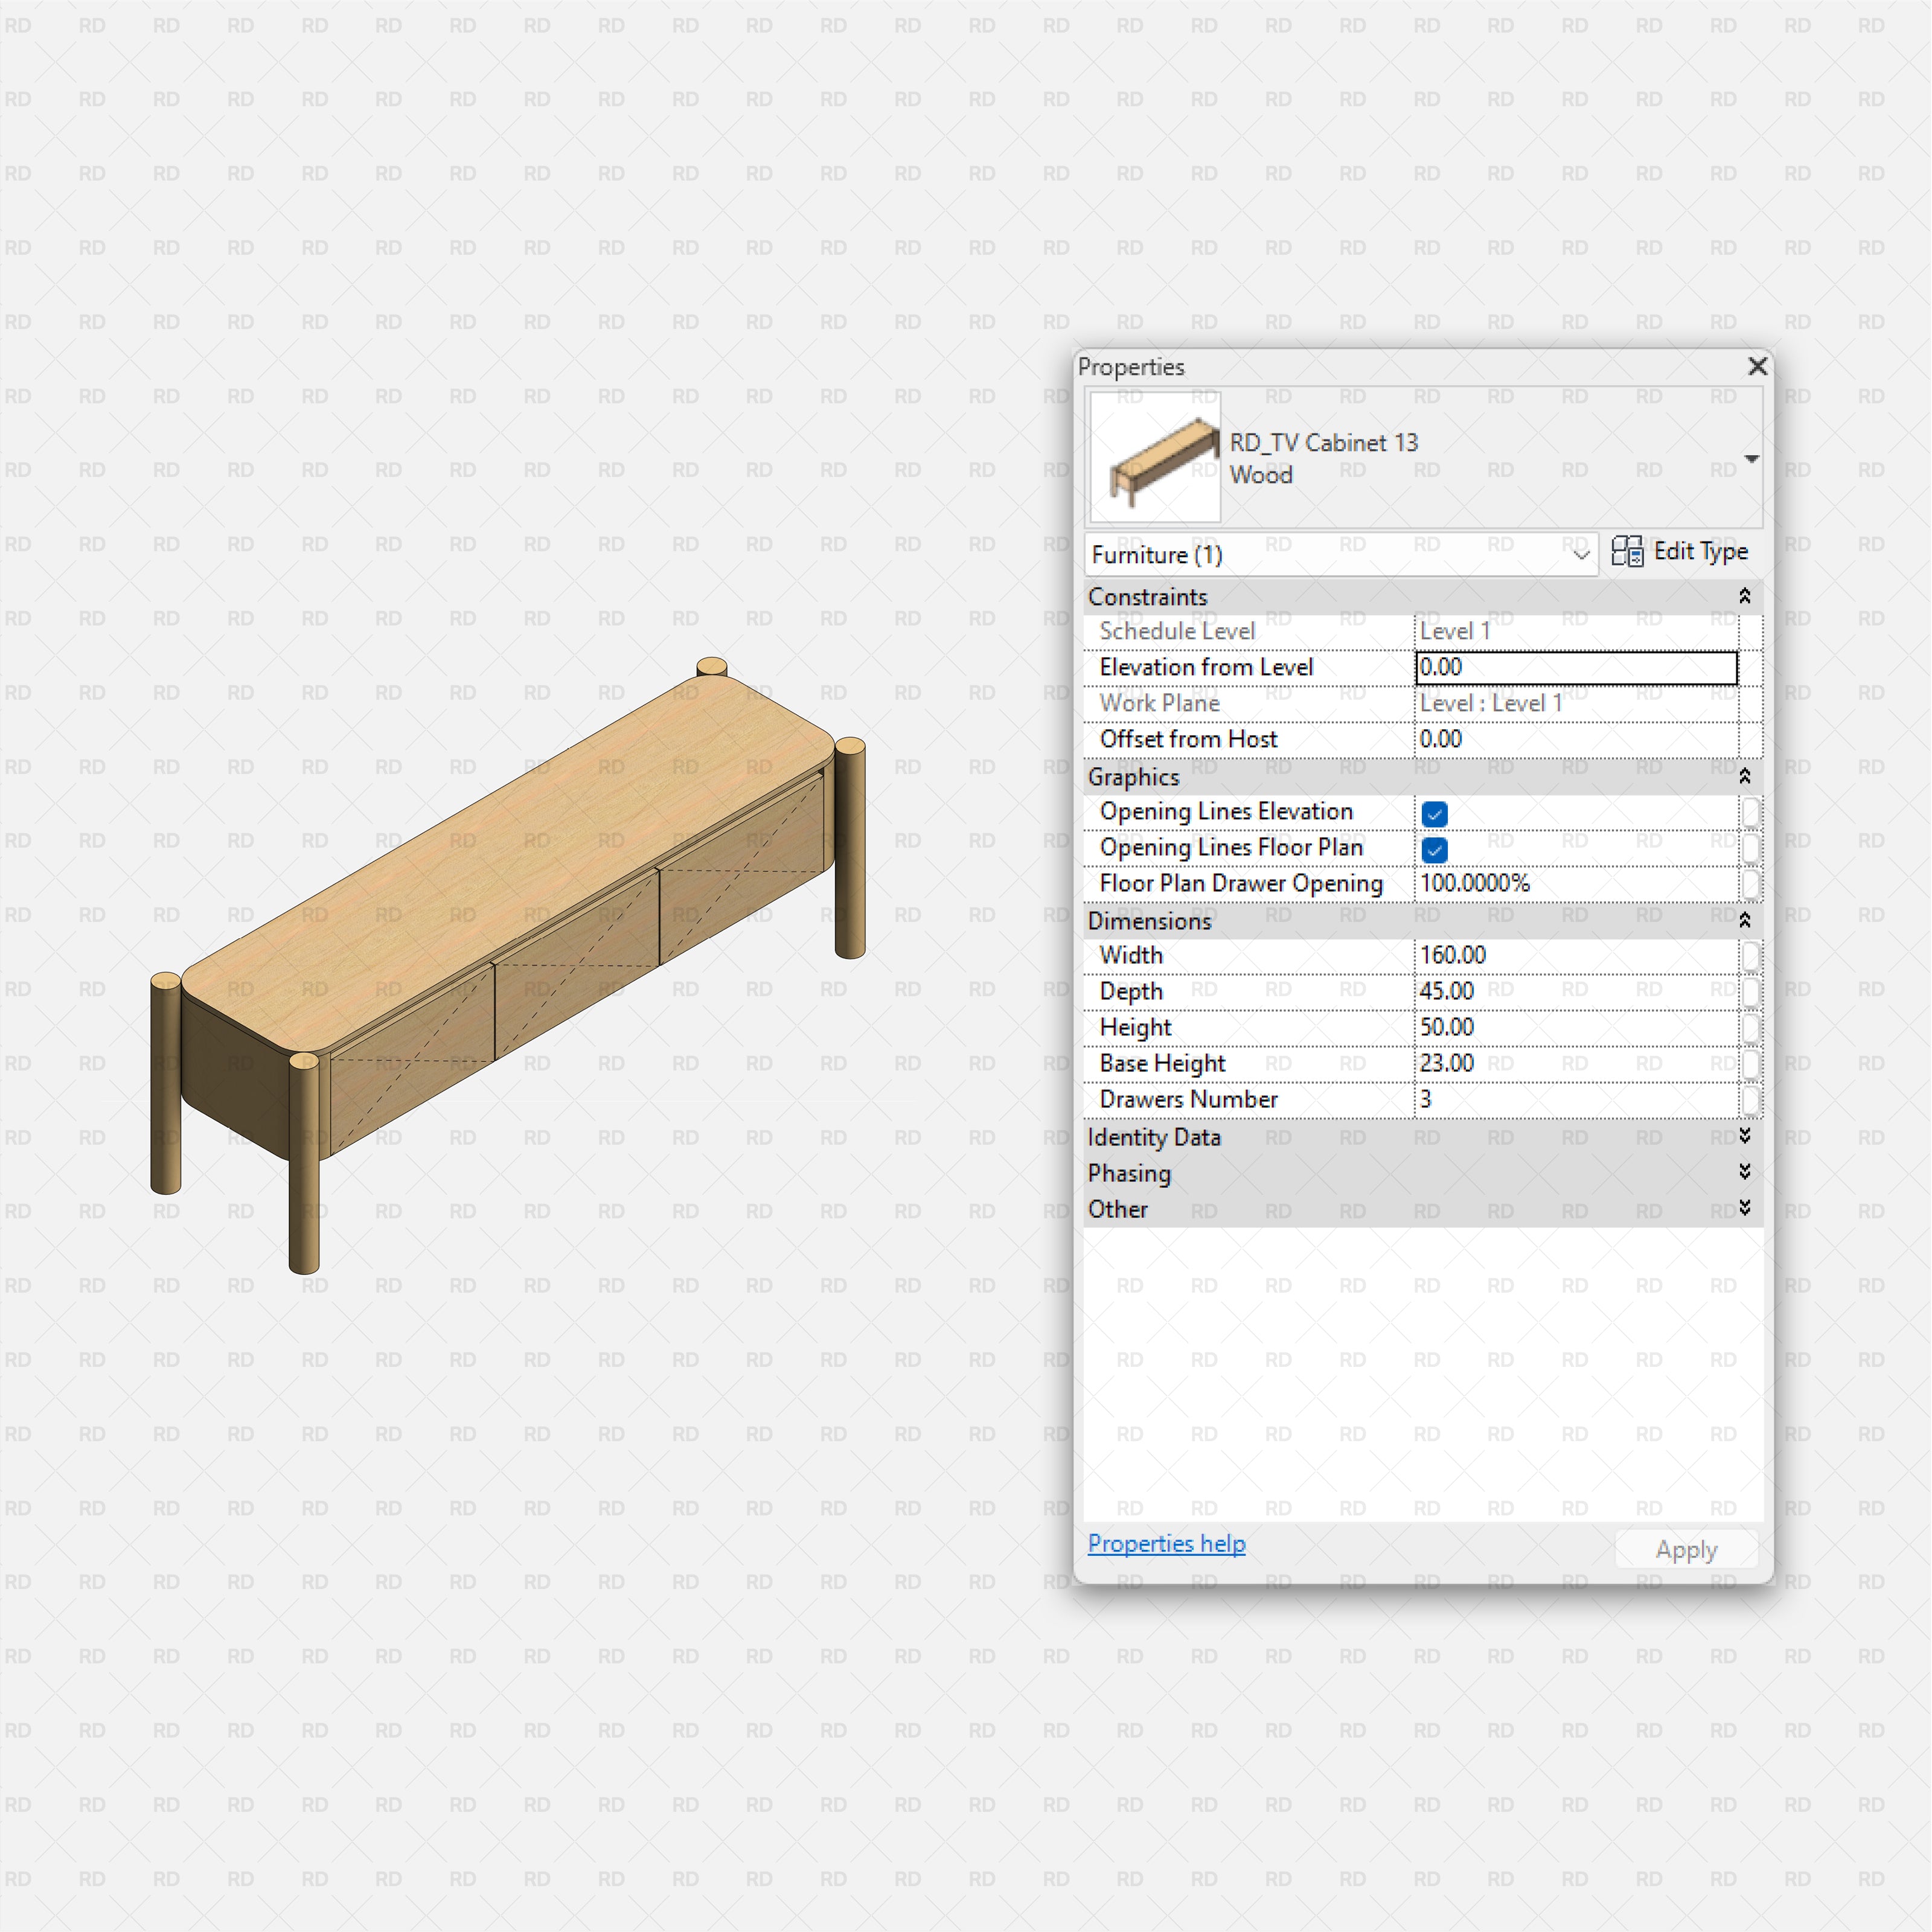This screenshot has width=1932, height=1932.
Task: Open the Properties help link
Action: click(x=1166, y=1544)
